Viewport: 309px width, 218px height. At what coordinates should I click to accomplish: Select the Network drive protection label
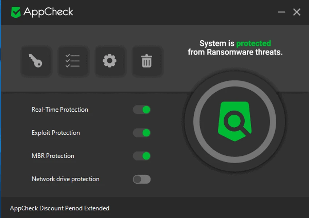[x=65, y=179]
